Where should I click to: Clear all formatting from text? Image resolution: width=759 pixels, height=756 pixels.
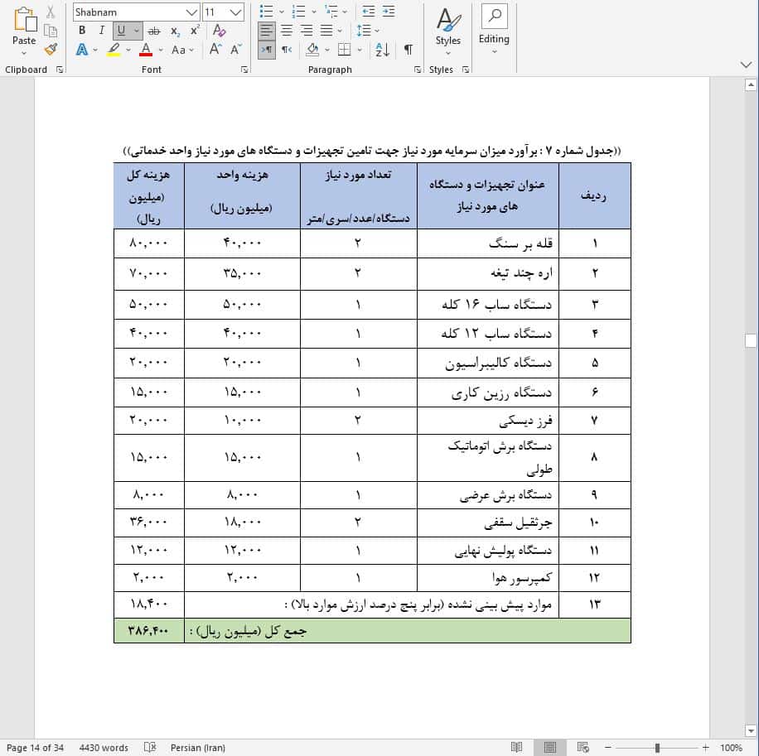[x=217, y=30]
